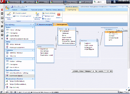
Task: Click the Redo arrow in quick access toolbar
Action: tap(19, 7)
